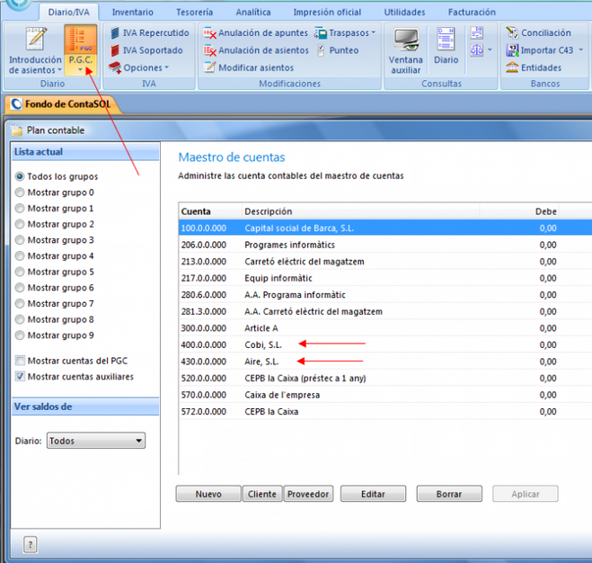Viewport: 592px width, 563px height.
Task: Open Ventana auxiliar
Action: click(x=406, y=43)
